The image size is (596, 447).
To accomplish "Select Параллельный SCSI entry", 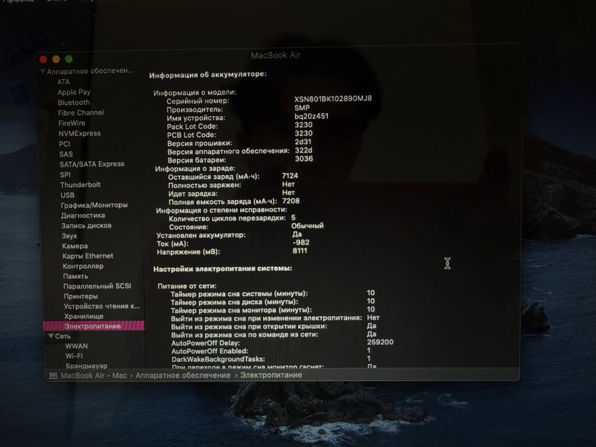I will pos(97,286).
